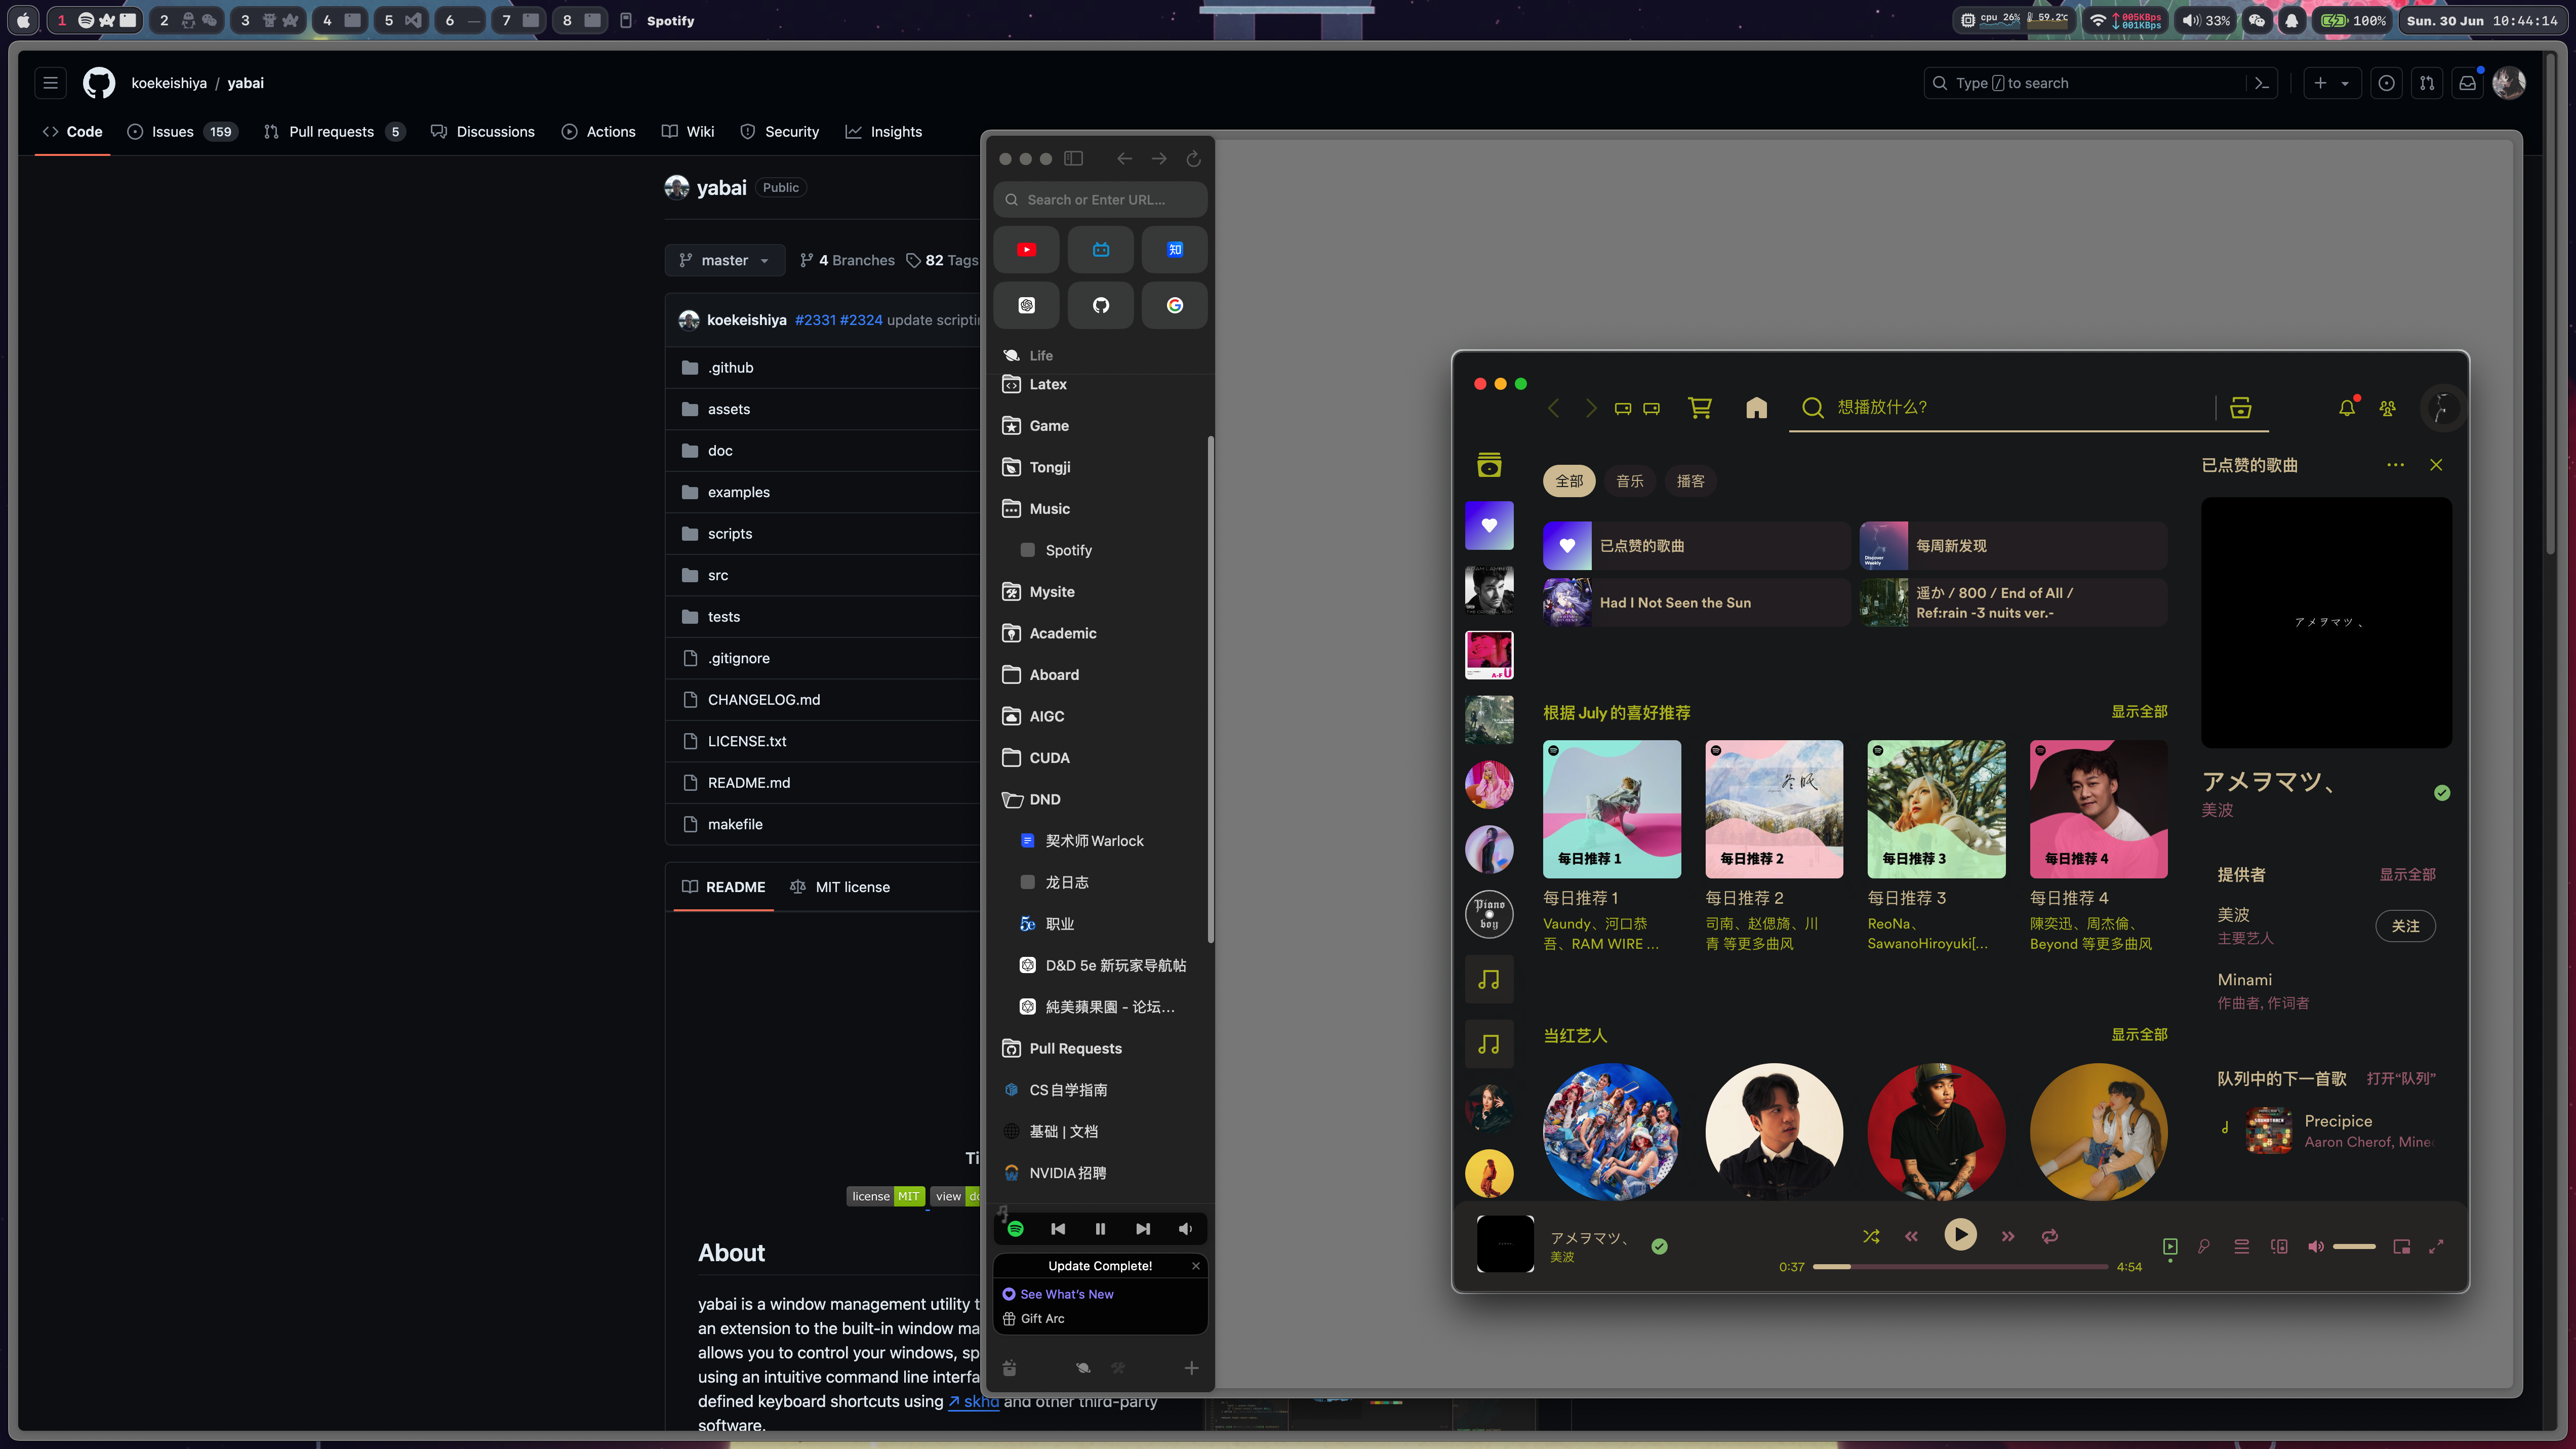Adjust the Spotify volume slider
This screenshot has height=1449, width=2576.
2354,1246
